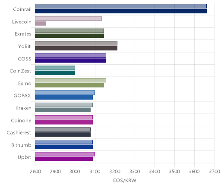Click the blue Bithumb lower bar

tap(64, 147)
